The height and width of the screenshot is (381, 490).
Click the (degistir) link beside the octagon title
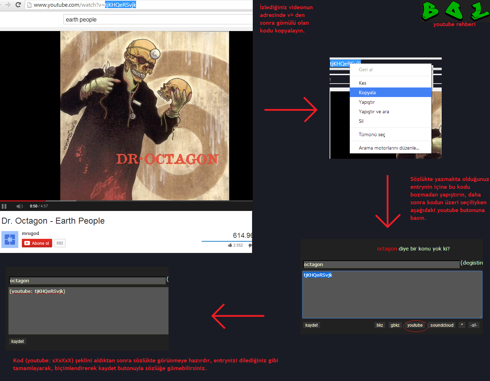coord(471,263)
